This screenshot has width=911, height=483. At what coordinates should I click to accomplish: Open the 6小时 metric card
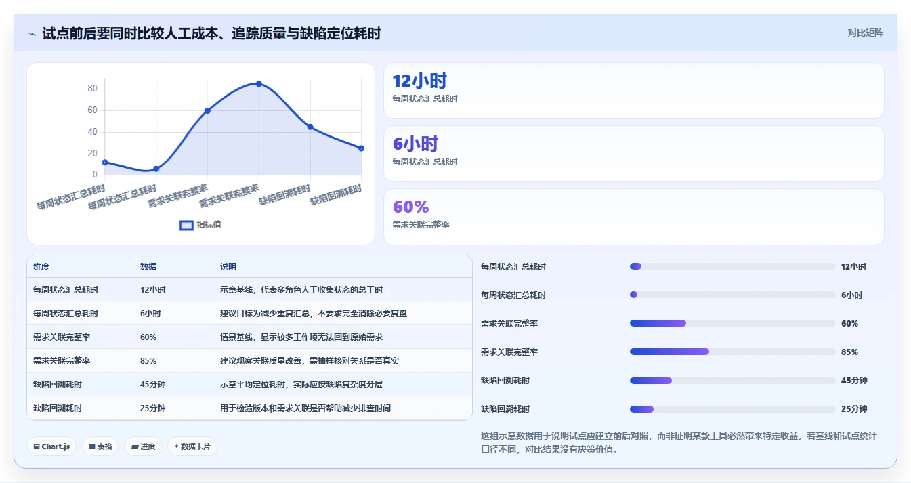click(633, 154)
